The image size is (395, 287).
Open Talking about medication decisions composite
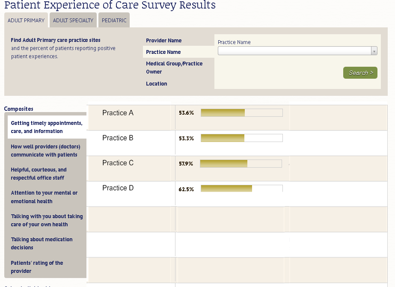[42, 243]
